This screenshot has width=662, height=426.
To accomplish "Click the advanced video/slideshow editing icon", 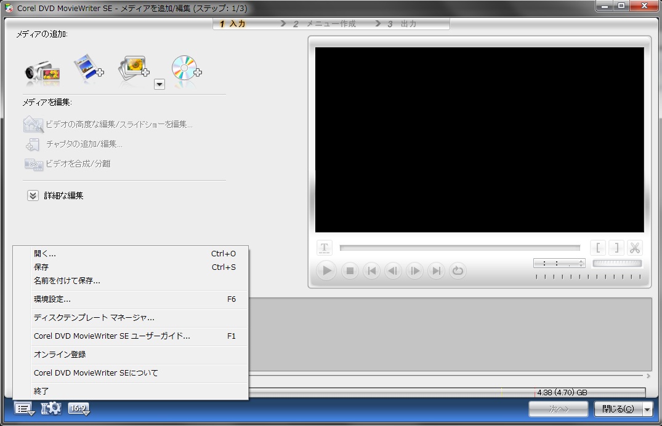I will 33,124.
